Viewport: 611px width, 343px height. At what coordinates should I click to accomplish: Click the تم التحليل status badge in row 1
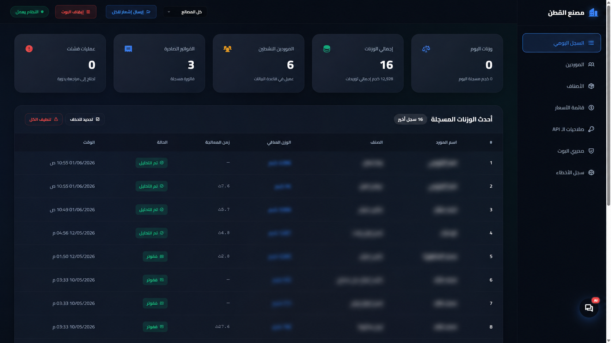(151, 163)
